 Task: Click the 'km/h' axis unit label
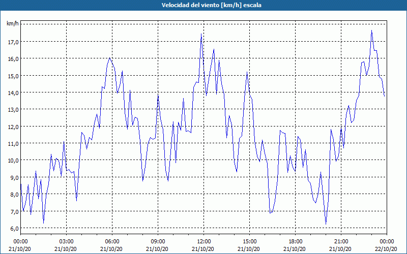pos(12,24)
